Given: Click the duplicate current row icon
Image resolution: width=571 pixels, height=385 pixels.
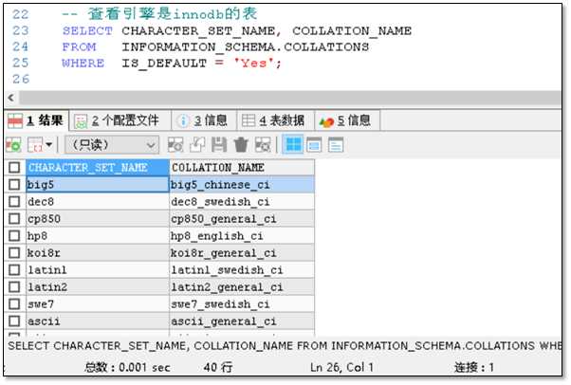Looking at the screenshot, I should pyautogui.click(x=197, y=145).
